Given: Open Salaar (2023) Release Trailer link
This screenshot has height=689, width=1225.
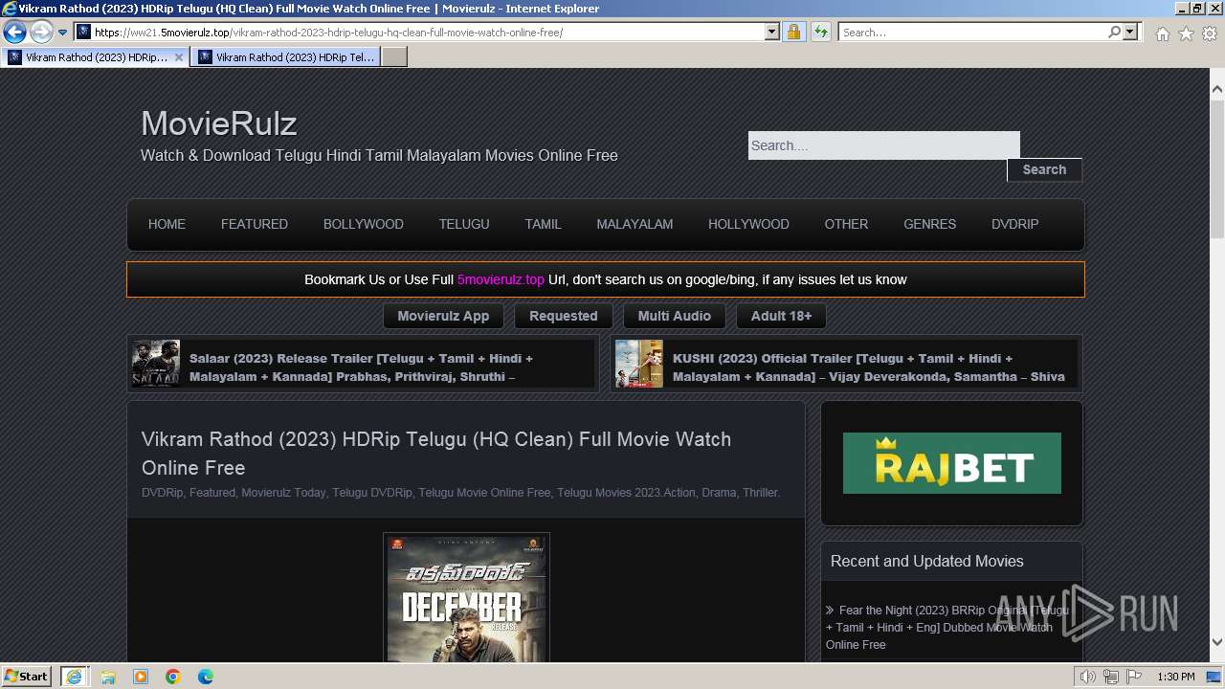Looking at the screenshot, I should 361,367.
